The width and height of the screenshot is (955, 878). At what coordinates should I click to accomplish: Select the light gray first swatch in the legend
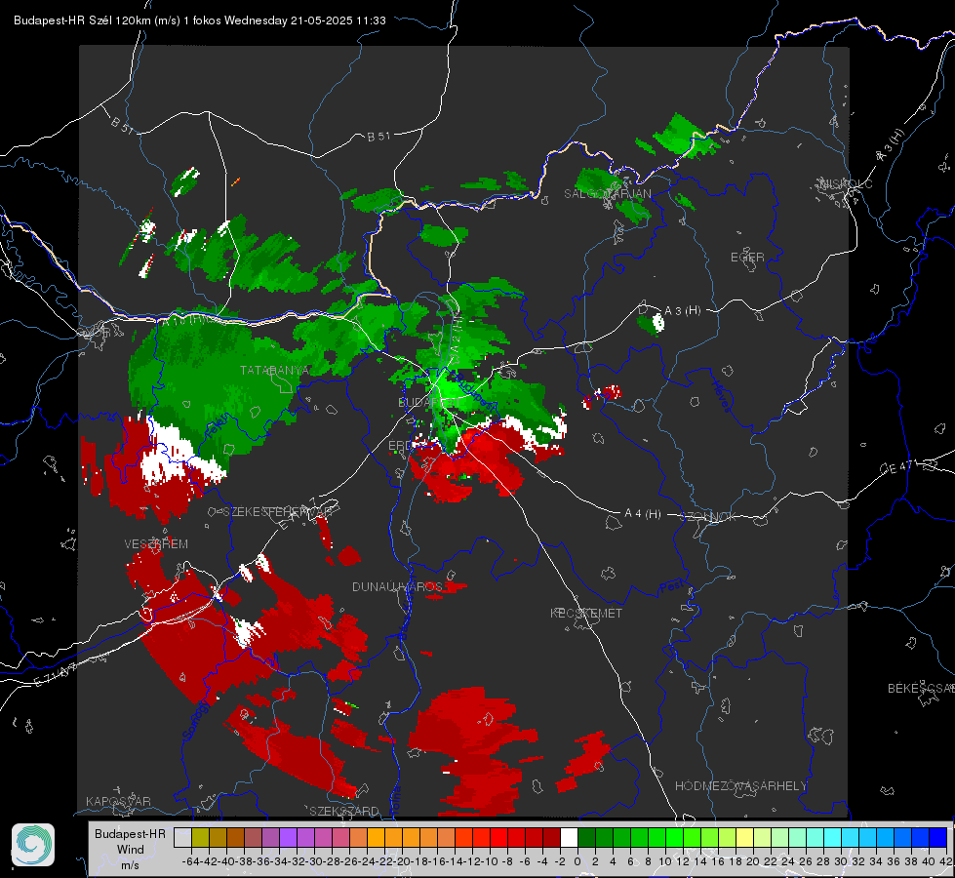pyautogui.click(x=182, y=837)
